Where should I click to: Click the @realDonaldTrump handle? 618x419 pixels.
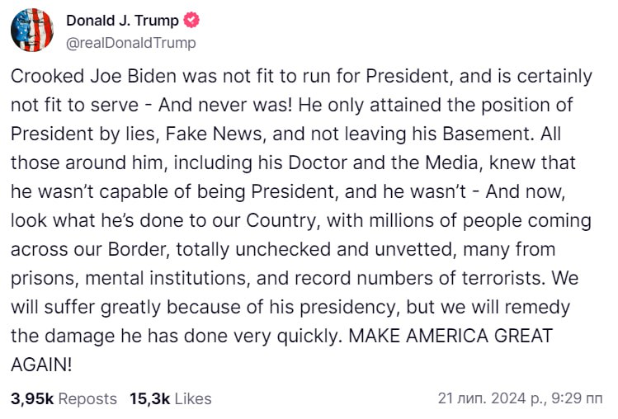(130, 42)
